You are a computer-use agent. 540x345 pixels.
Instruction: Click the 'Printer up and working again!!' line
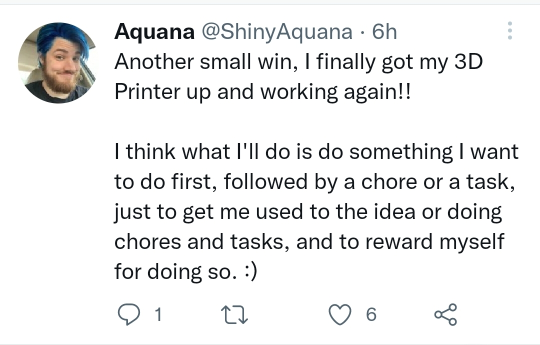[263, 92]
